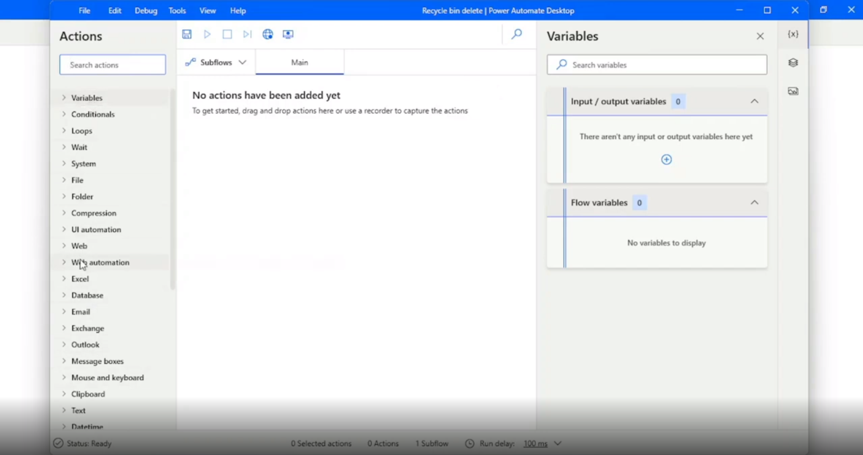Focus the Search variables field

(657, 65)
